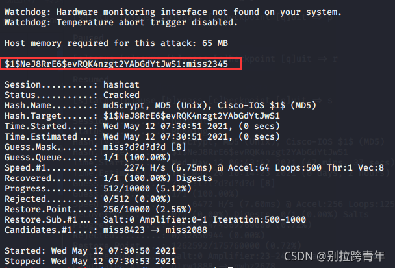This screenshot has width=395, height=268.
Task: Select the Watchdog hardware monitoring interface line
Action: 173,12
